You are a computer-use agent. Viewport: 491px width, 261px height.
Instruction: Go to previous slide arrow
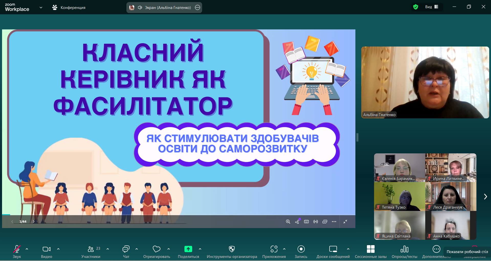pyautogui.click(x=12, y=221)
